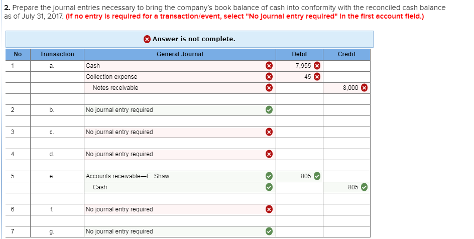Click the red X icon in transaction d row
474x239 pixels.
[x=269, y=154]
